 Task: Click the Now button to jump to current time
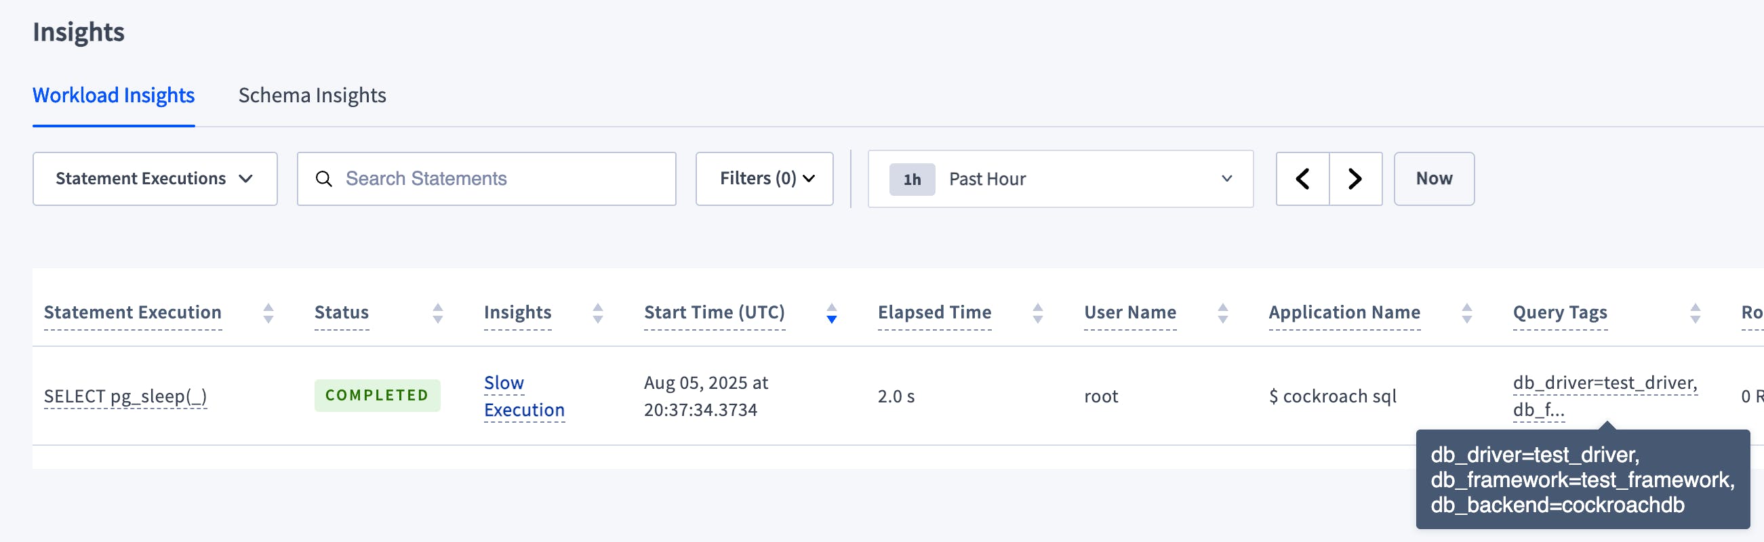(1434, 179)
